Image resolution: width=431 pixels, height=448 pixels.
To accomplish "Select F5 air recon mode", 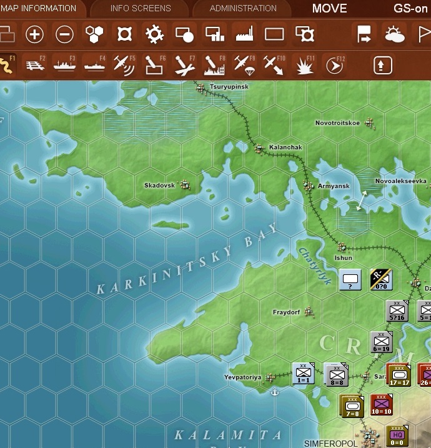I will (124, 65).
